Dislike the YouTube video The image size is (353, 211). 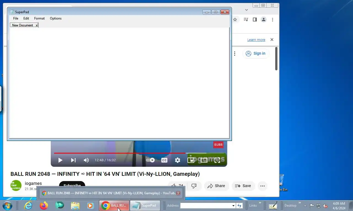pos(194,186)
